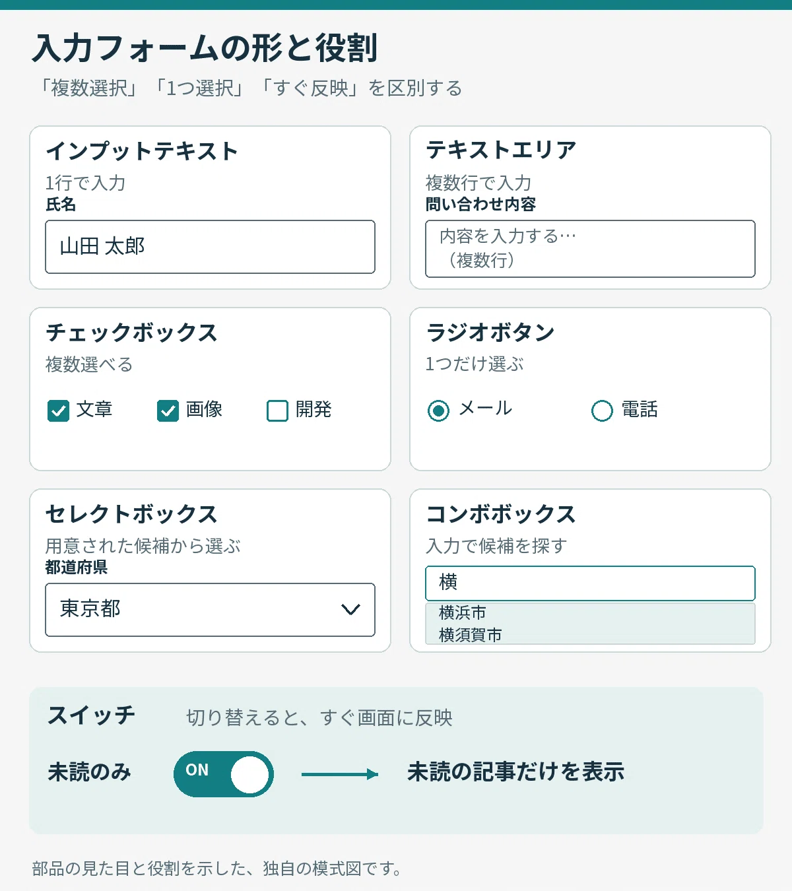Click the コンボボックス card title
Image resolution: width=792 pixels, height=891 pixels.
[x=501, y=514]
